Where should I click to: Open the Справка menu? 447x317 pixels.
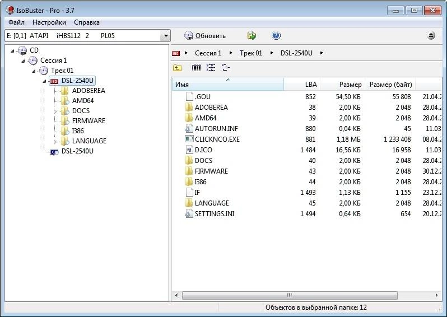tap(87, 22)
